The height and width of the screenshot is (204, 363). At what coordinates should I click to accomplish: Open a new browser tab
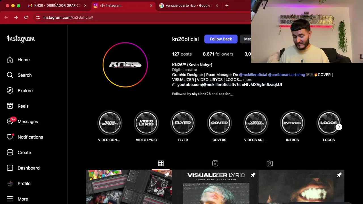pos(227,5)
